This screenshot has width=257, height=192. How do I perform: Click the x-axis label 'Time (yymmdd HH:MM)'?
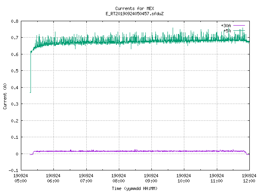(x=135, y=188)
